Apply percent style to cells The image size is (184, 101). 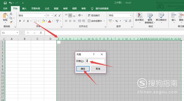click(x=116, y=21)
